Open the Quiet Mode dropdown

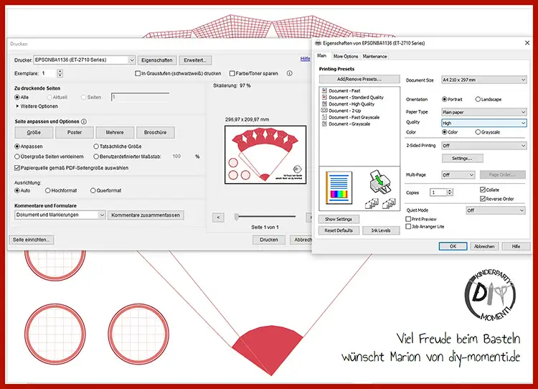[x=496, y=210]
